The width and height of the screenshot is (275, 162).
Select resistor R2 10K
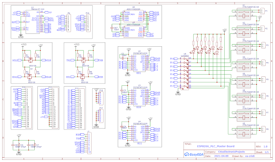click(x=36, y=55)
